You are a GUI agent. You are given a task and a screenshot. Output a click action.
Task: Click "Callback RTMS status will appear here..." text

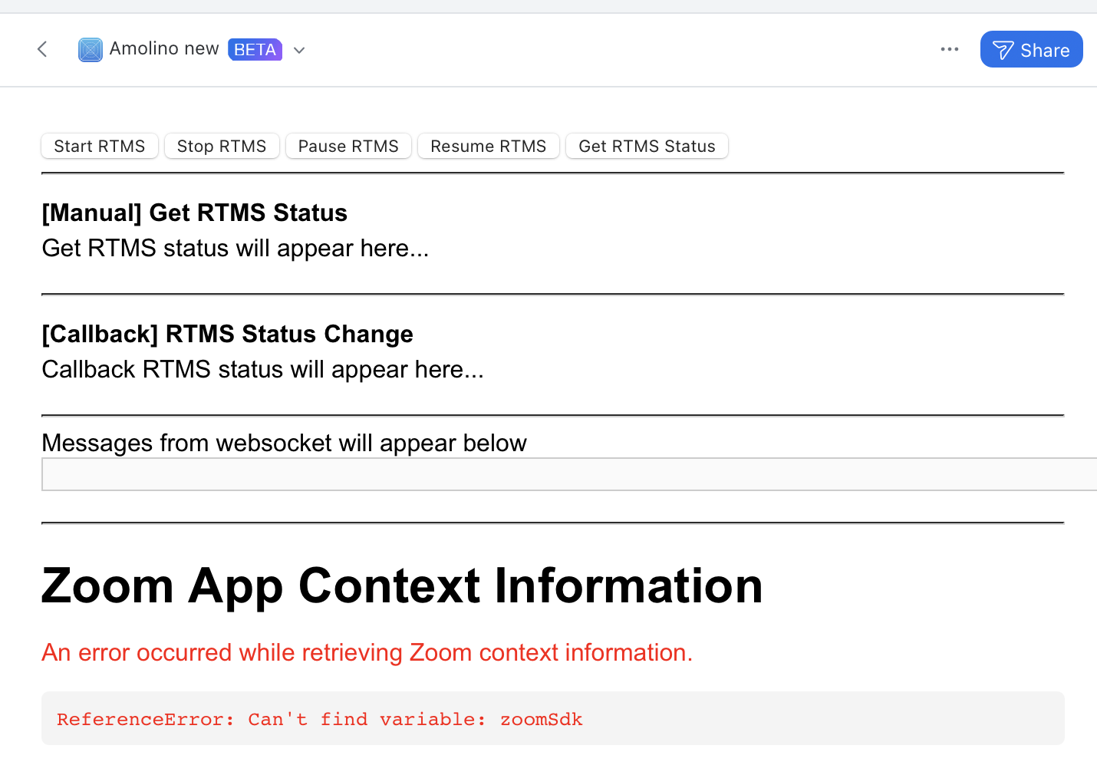(x=263, y=370)
